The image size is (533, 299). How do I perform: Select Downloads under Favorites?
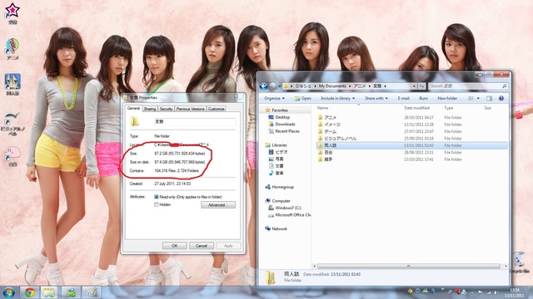point(285,124)
